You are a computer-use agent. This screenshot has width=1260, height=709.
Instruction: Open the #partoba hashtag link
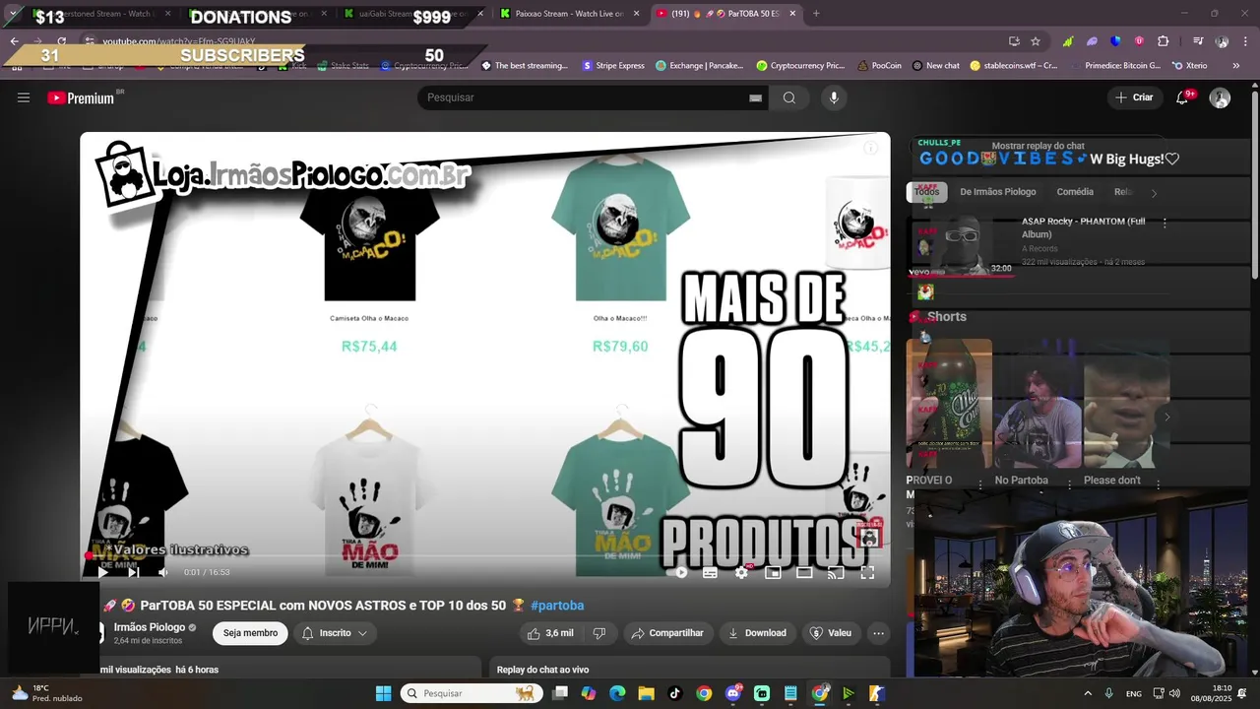[x=557, y=606]
